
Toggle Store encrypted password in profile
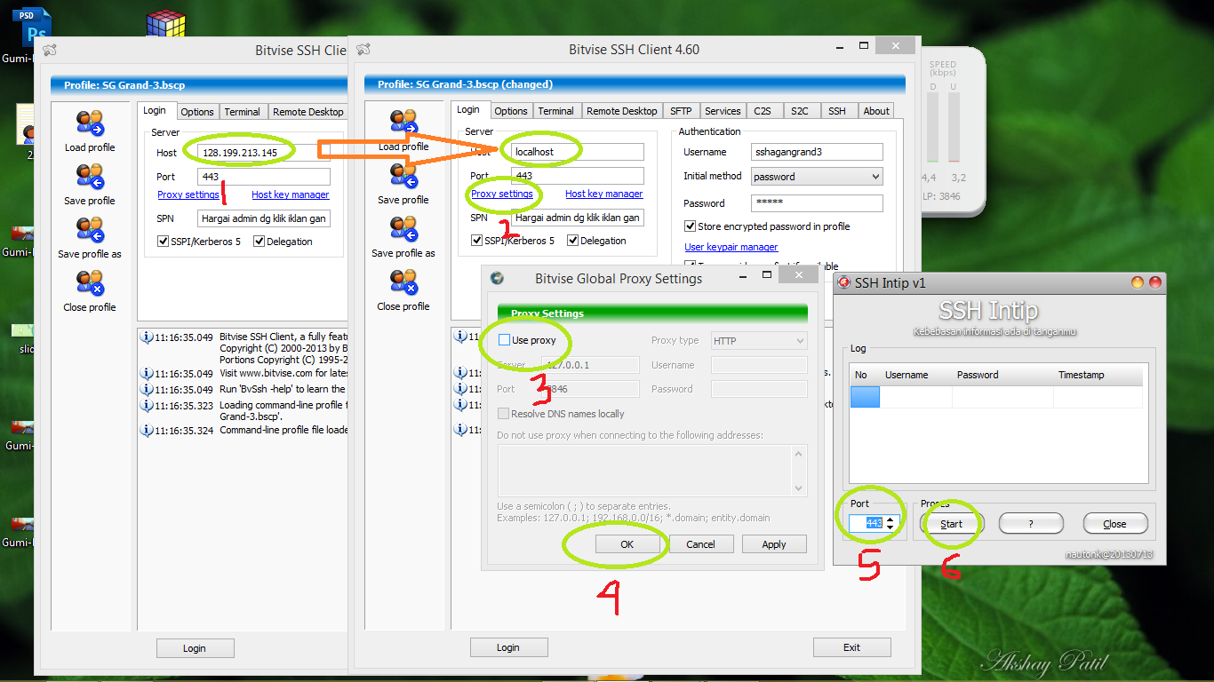pos(691,226)
